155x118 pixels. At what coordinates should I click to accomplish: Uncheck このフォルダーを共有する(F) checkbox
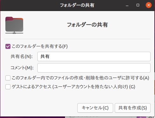[x=8, y=46]
